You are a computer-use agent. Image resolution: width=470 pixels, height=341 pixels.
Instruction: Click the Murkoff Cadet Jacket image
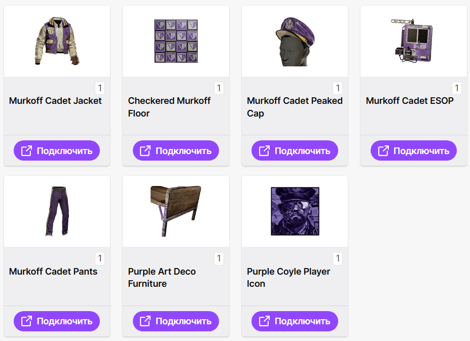pyautogui.click(x=57, y=41)
